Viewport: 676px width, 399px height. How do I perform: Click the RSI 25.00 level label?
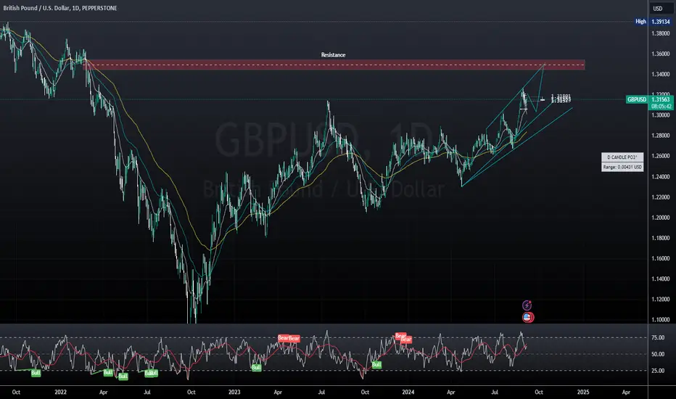click(x=657, y=371)
